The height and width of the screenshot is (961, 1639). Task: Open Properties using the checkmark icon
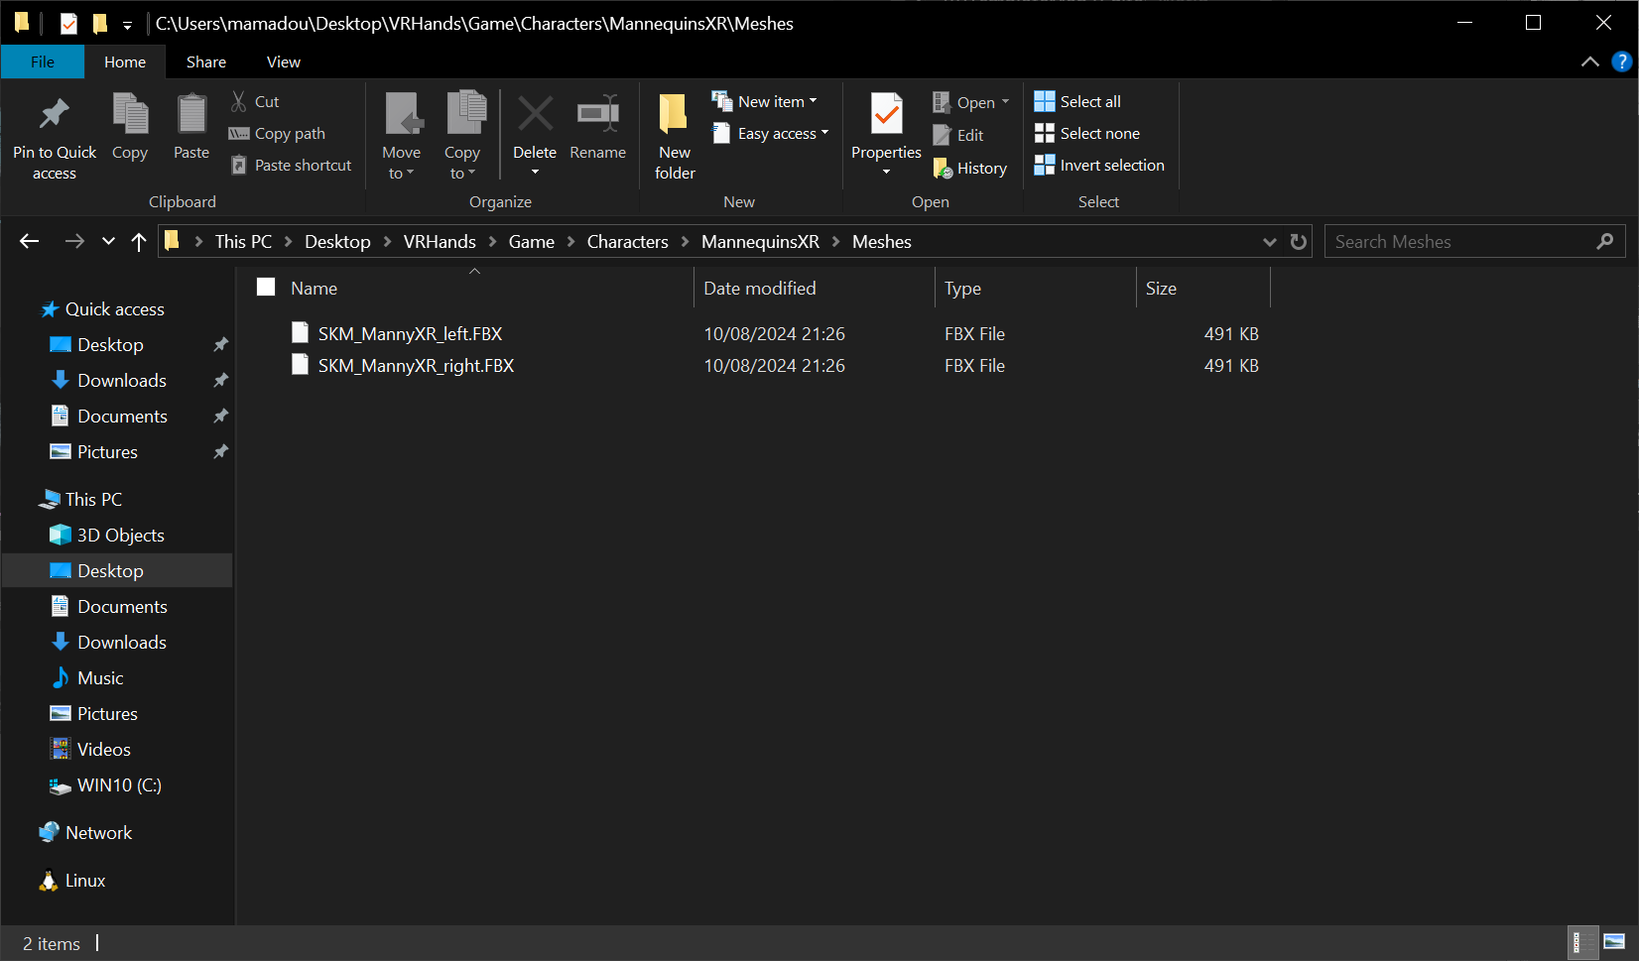click(x=886, y=115)
